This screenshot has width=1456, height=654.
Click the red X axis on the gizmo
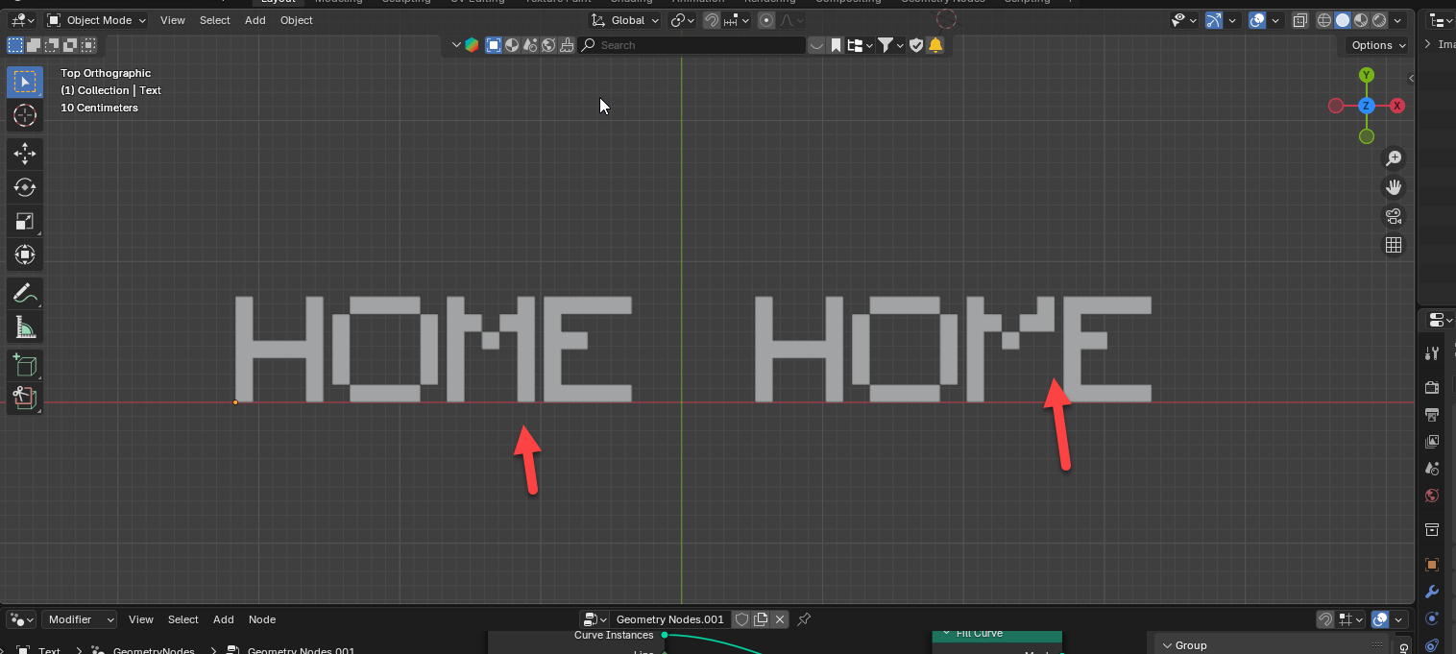1397,106
